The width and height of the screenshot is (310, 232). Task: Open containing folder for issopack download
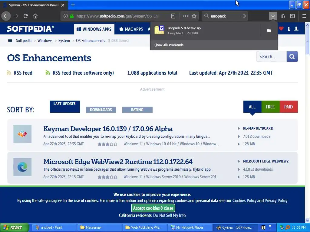coord(269,31)
